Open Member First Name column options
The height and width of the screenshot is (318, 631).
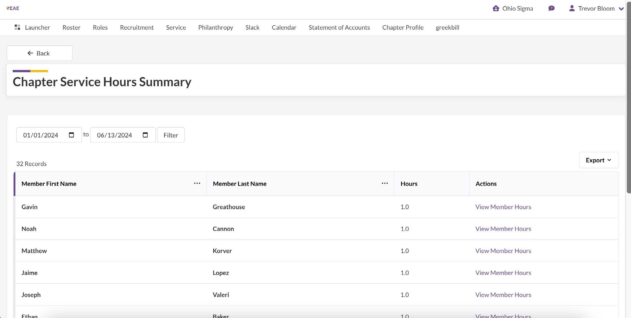click(x=197, y=183)
